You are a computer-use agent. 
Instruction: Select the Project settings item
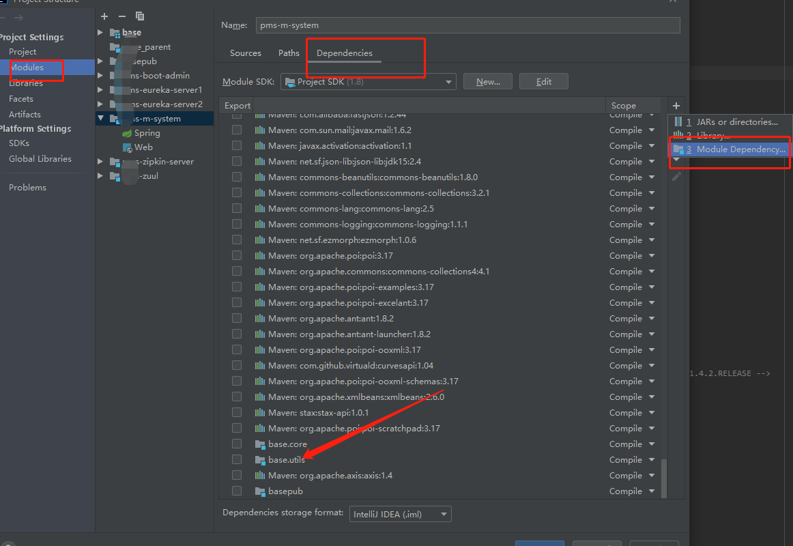[x=23, y=52]
